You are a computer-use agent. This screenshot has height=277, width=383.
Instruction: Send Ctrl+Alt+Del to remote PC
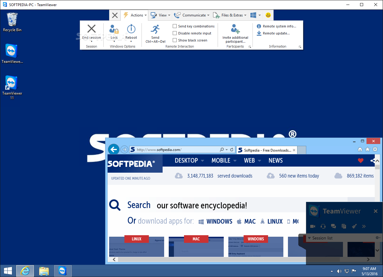[155, 34]
